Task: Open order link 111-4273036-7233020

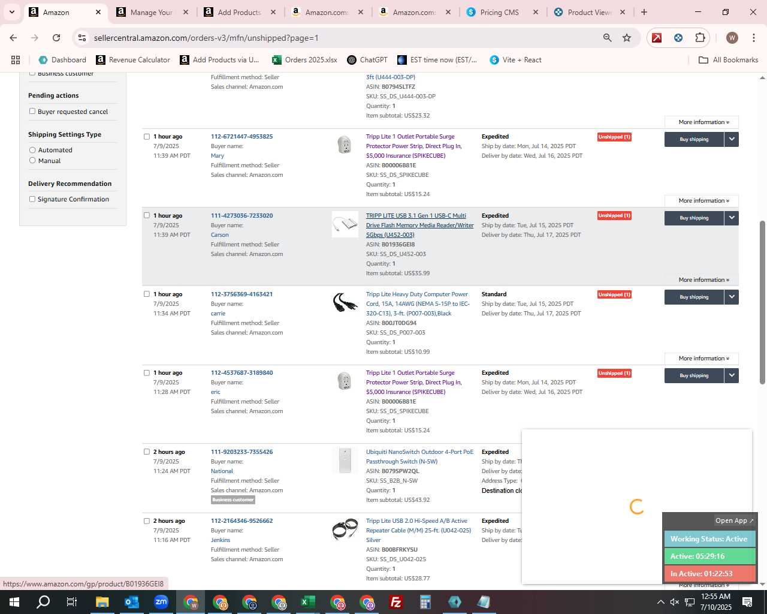Action: pos(241,215)
